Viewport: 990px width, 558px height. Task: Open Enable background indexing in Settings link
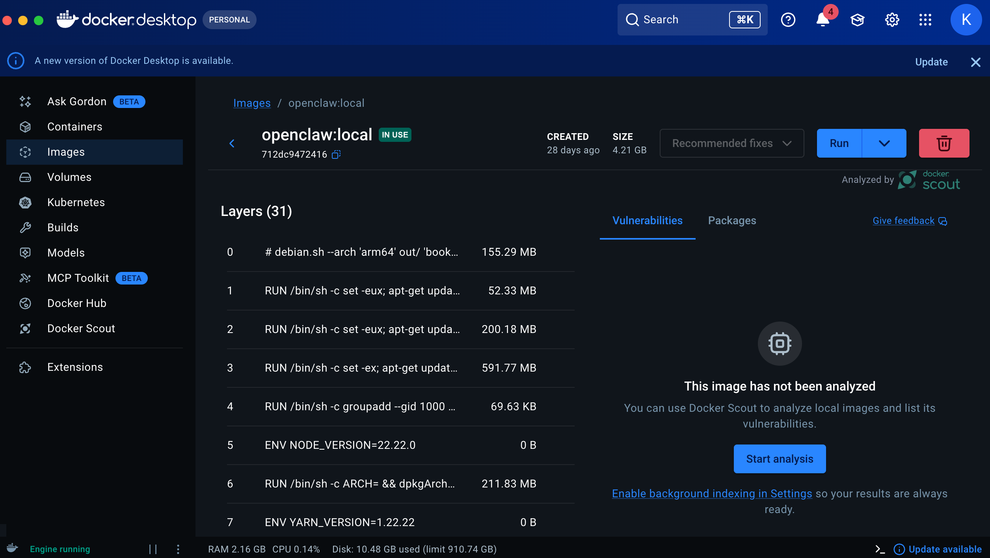(x=712, y=493)
